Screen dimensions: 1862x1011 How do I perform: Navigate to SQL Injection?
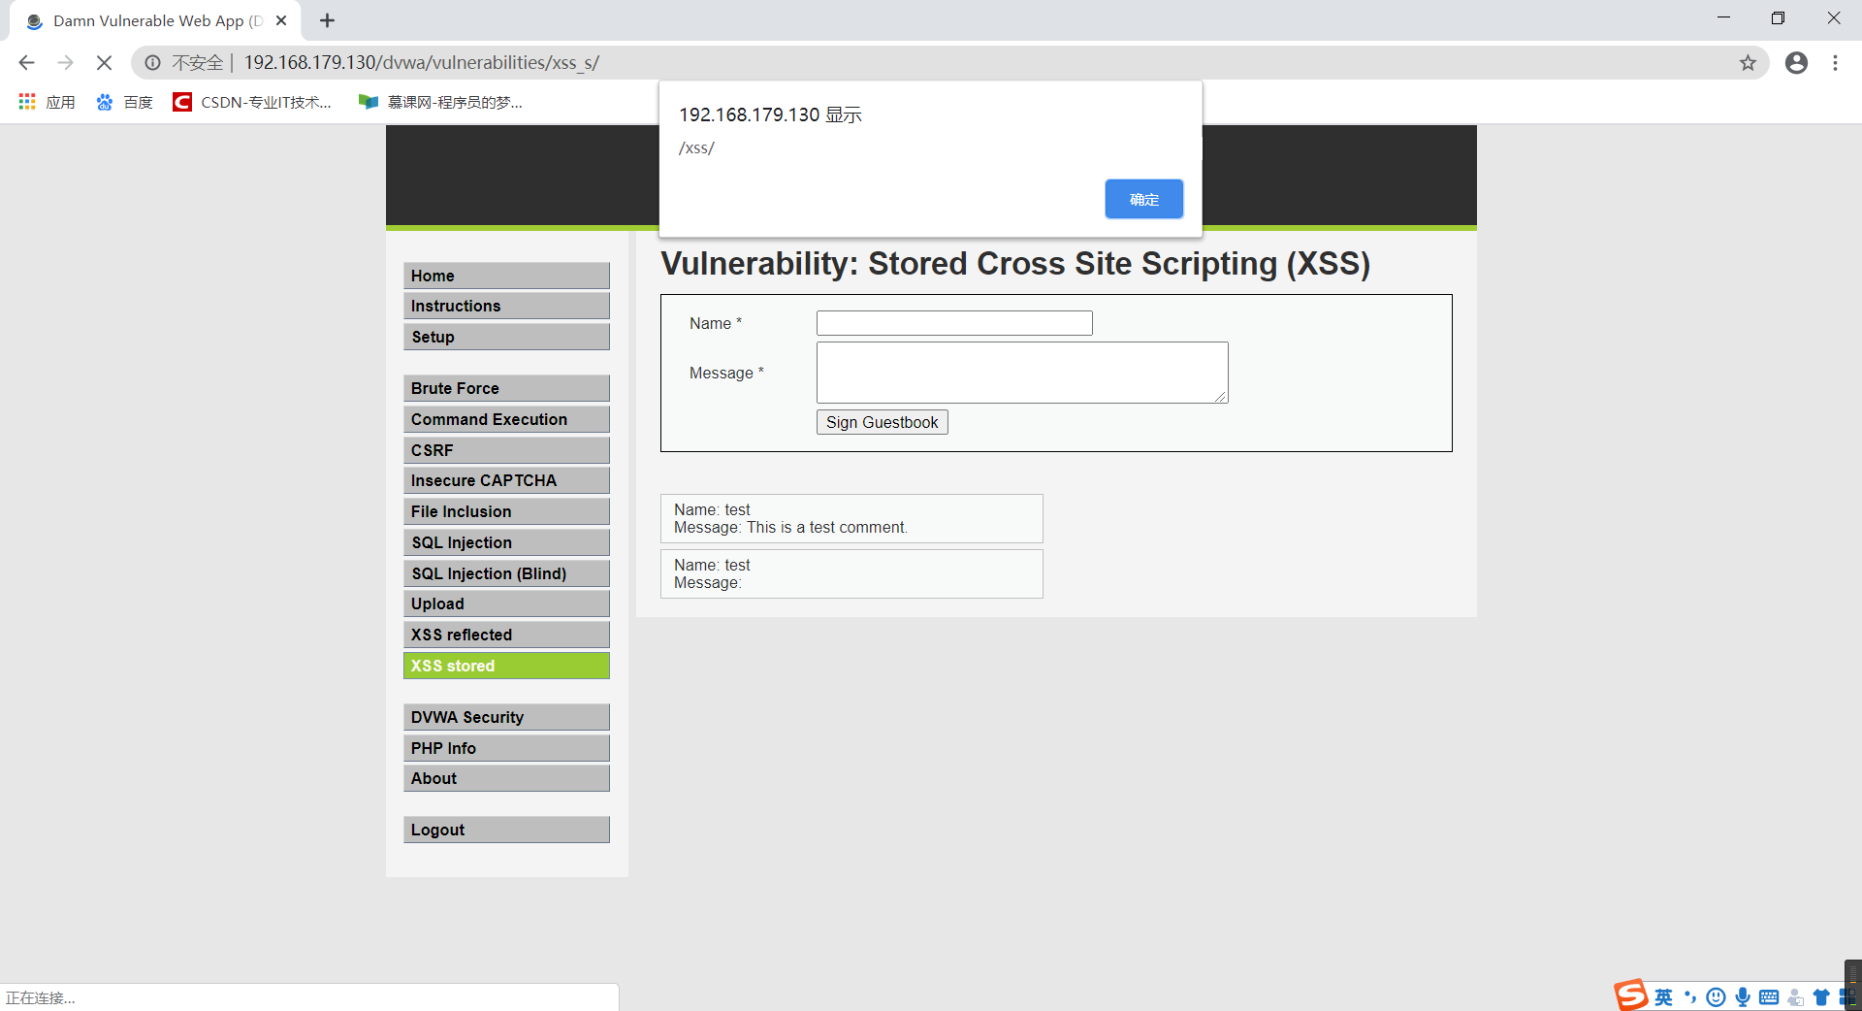click(506, 542)
